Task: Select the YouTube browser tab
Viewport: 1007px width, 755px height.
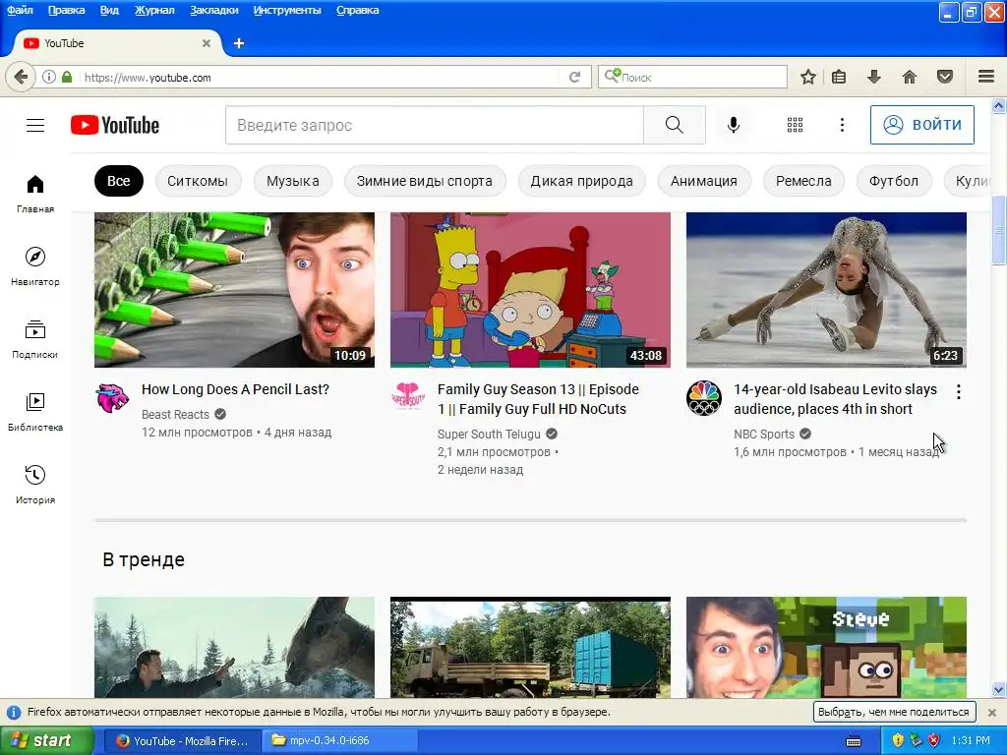Action: pos(118,43)
